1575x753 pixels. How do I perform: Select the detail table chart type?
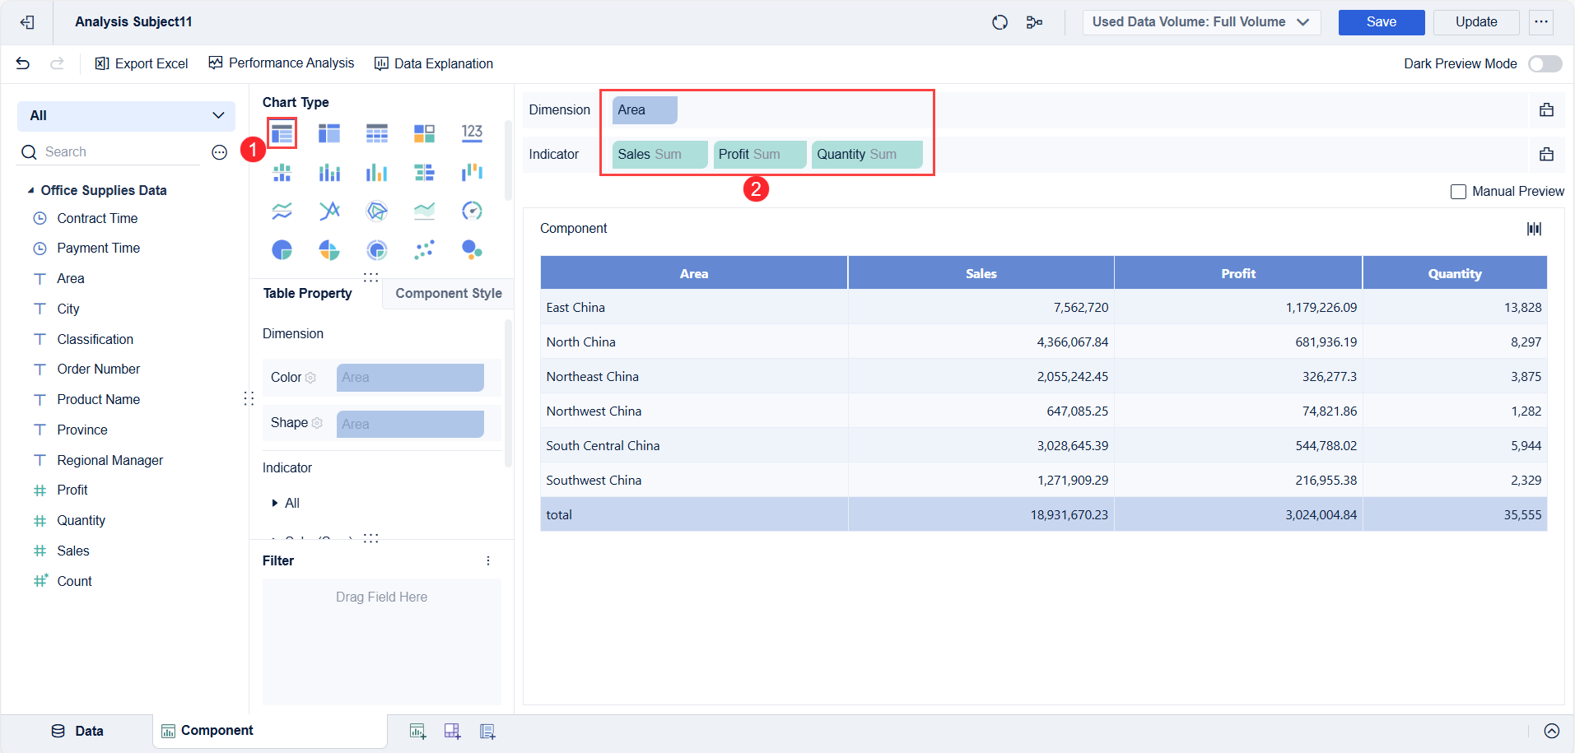pyautogui.click(x=377, y=132)
